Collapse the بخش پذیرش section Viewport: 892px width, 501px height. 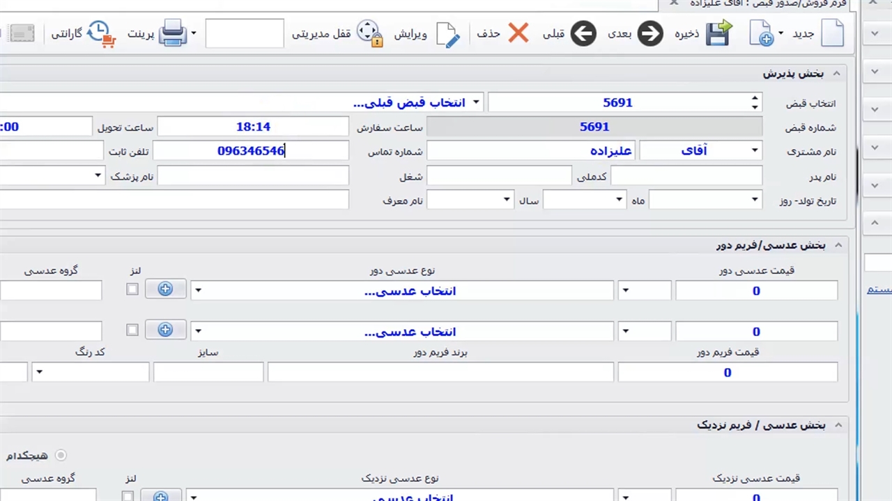836,73
